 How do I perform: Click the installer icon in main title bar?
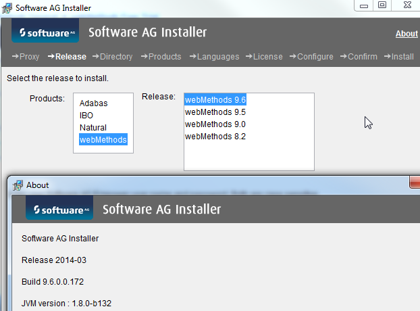coord(7,8)
